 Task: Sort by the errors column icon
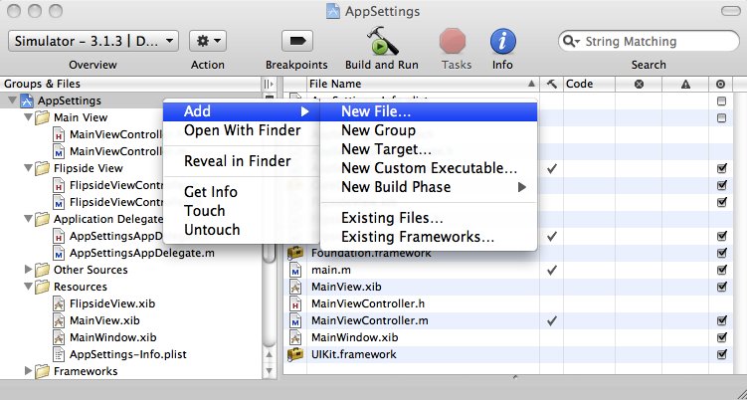pyautogui.click(x=639, y=84)
